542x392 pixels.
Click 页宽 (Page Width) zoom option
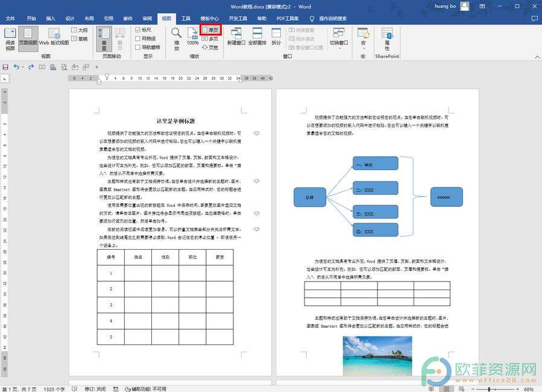tap(210, 48)
